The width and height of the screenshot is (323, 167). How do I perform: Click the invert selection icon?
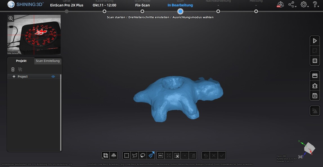coord(177,155)
